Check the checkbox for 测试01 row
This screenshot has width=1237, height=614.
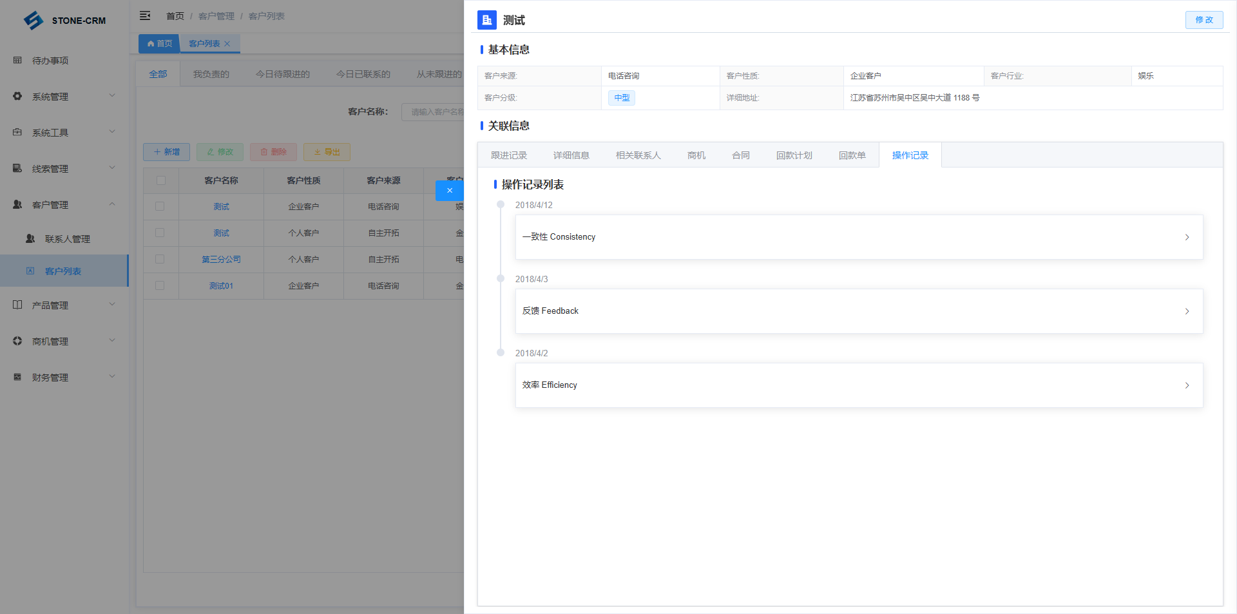click(160, 286)
